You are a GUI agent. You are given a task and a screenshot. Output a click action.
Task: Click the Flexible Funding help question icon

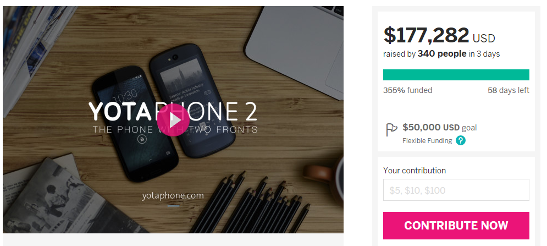(x=461, y=140)
